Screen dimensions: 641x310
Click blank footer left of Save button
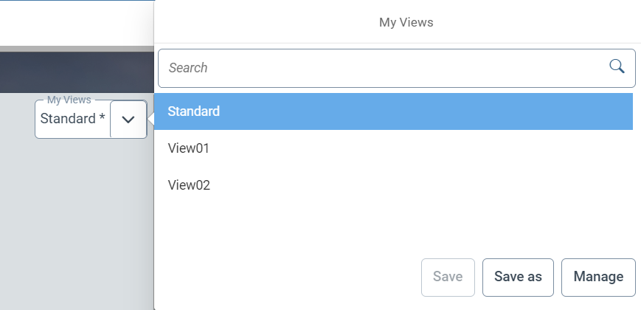pyautogui.click(x=288, y=277)
